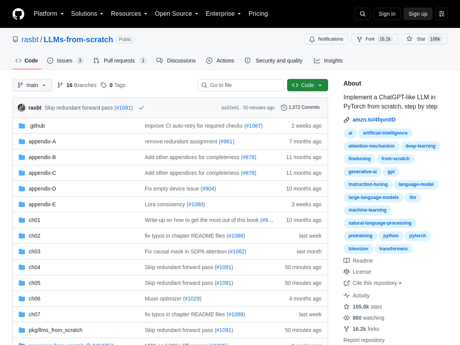Expand Cite this repository
The image size is (460, 345).
pos(373,283)
